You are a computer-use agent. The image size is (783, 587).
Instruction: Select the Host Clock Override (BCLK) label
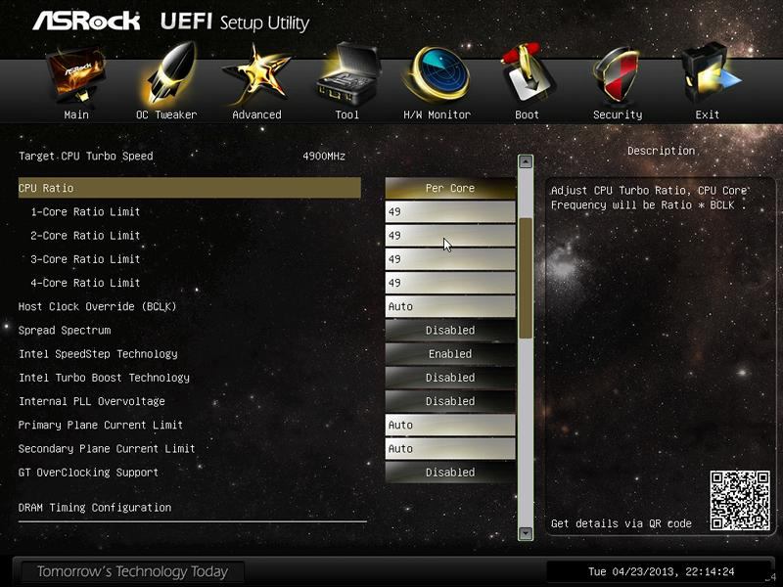[97, 306]
